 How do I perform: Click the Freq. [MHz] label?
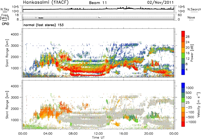click(5, 17)
